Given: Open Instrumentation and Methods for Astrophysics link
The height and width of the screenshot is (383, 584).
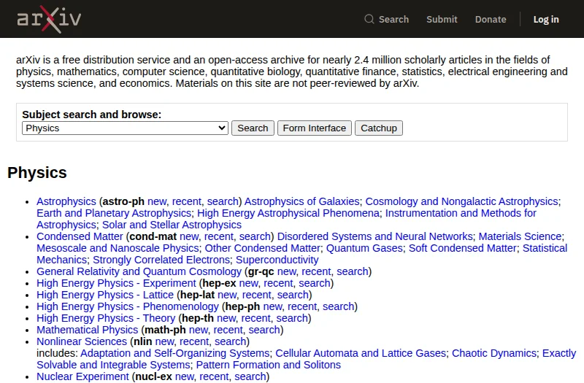Looking at the screenshot, I should click(461, 213).
